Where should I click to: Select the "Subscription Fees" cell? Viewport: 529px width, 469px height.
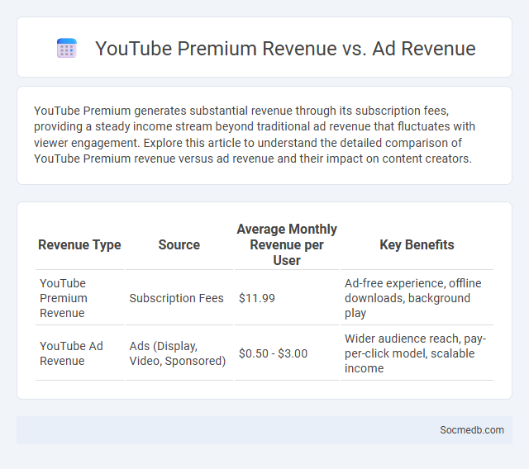[x=179, y=298]
